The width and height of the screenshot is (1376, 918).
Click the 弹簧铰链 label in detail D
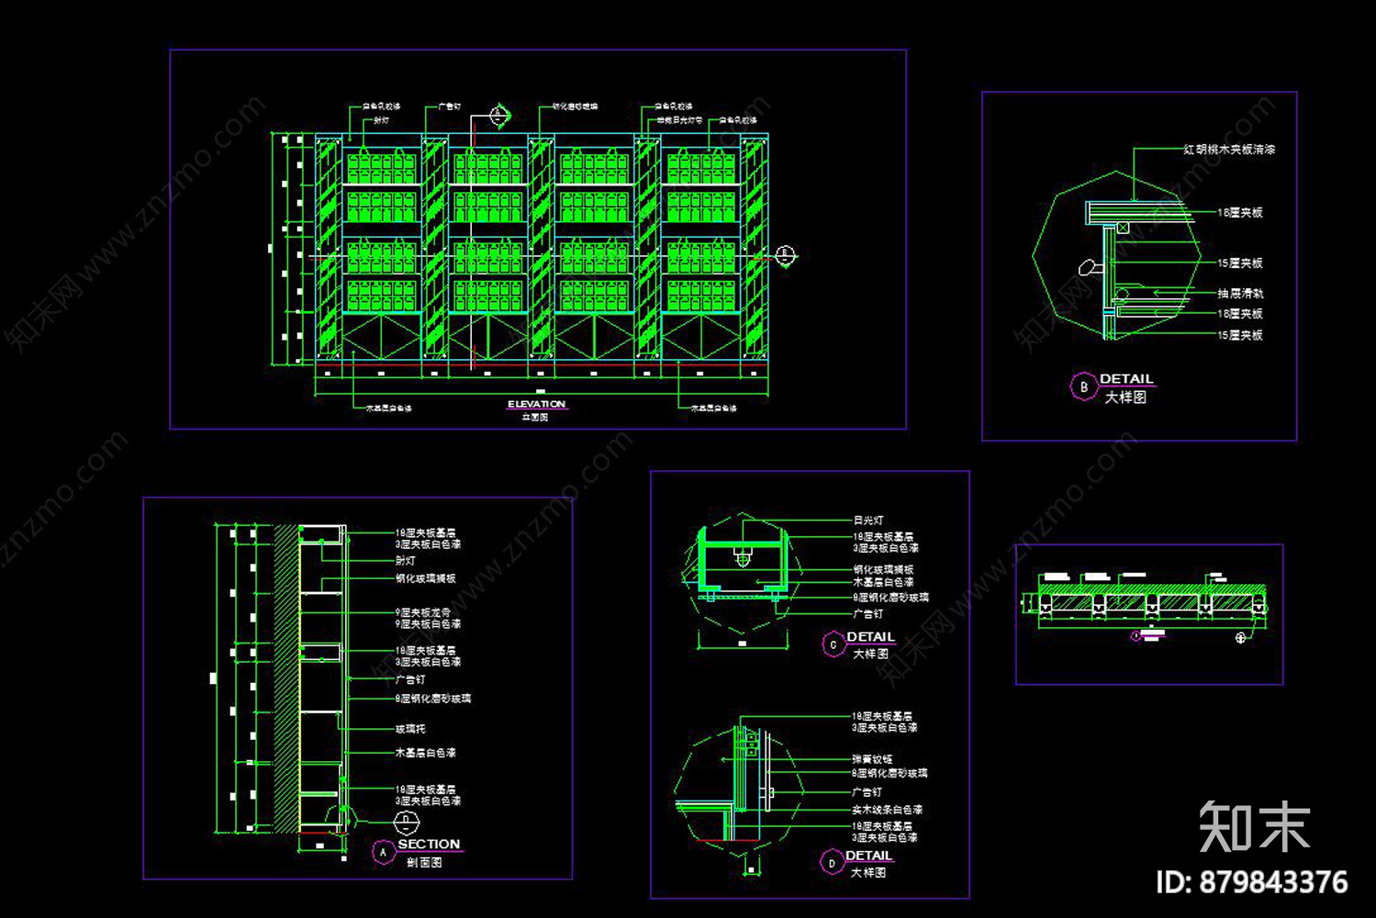pyautogui.click(x=872, y=759)
